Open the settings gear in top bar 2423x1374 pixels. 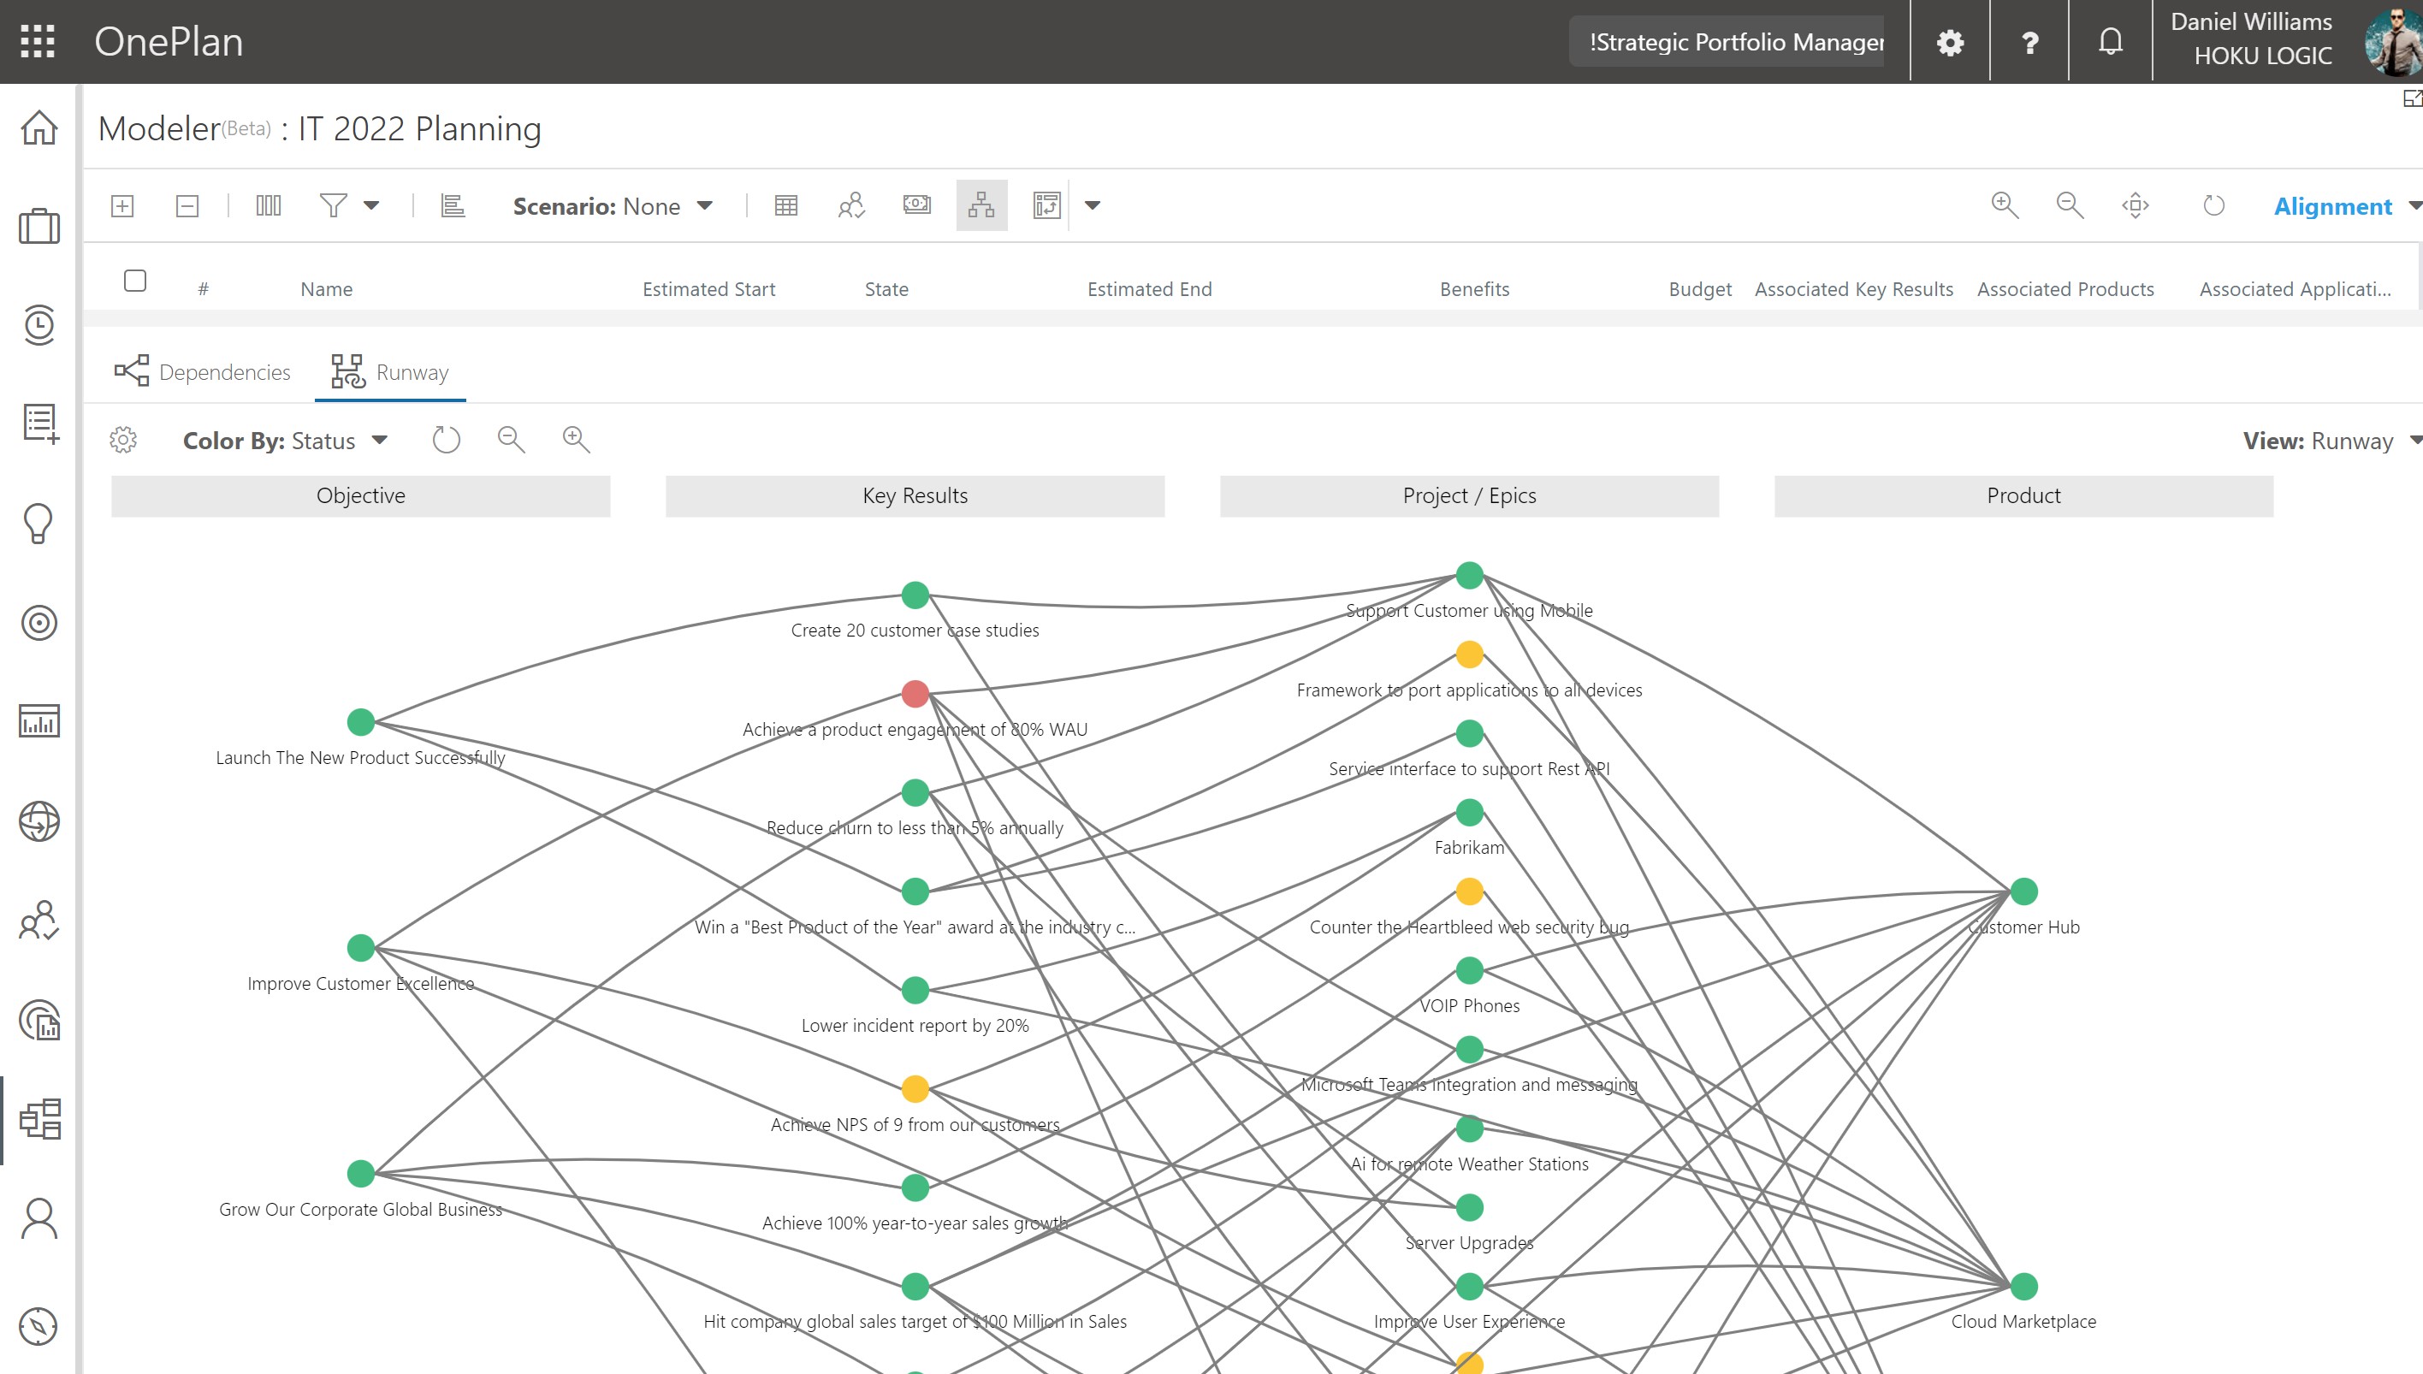pyautogui.click(x=1949, y=43)
